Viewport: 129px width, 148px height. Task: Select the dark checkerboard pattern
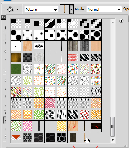pos(27,58)
